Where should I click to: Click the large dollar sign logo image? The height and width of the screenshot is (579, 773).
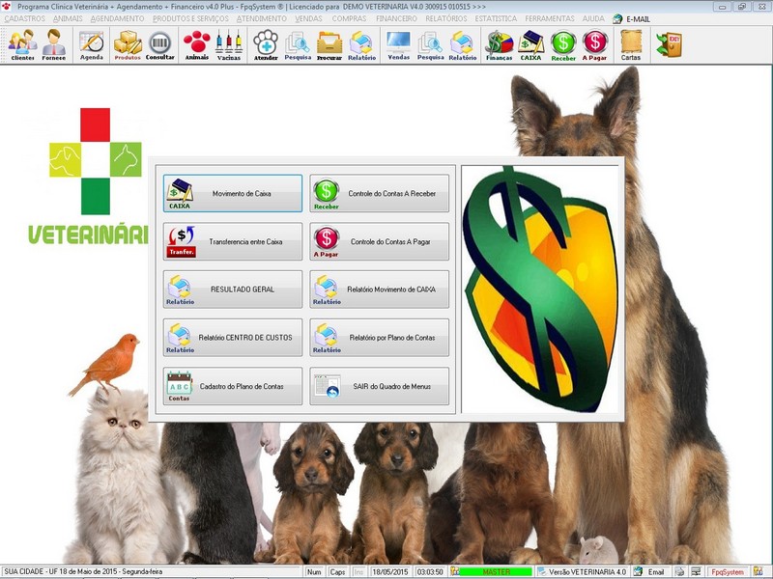click(540, 289)
